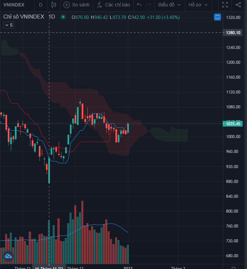Click the 1280.10 crosshair price label
The image size is (247, 269).
tap(232, 33)
